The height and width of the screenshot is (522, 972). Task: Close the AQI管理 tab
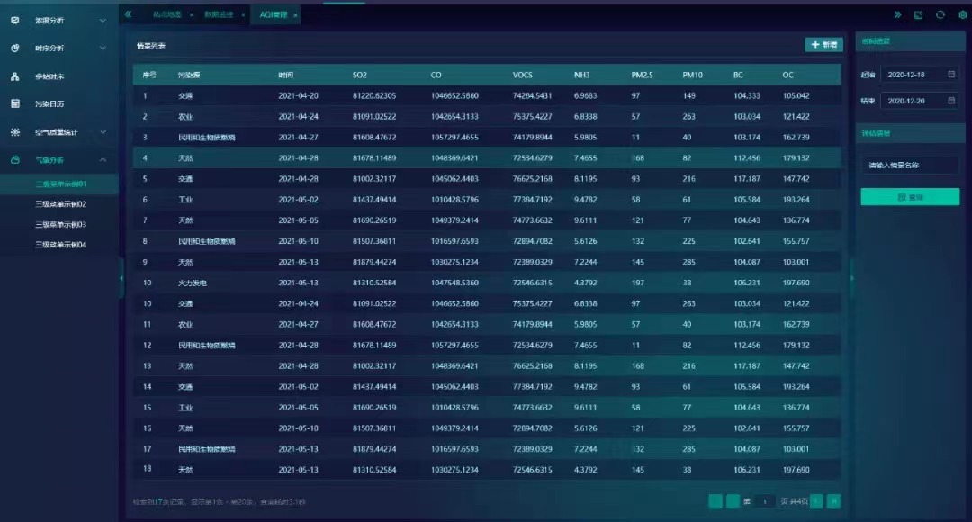pyautogui.click(x=295, y=14)
